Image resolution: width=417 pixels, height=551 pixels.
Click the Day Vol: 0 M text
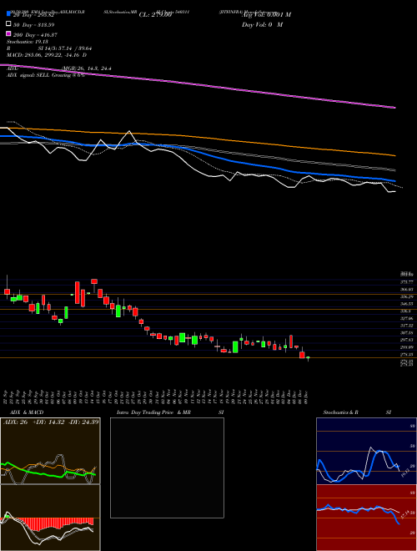point(262,24)
